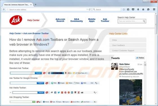
Task: Open Special Offers dropdown in Shopping Toolbar image
Action: coord(76,102)
